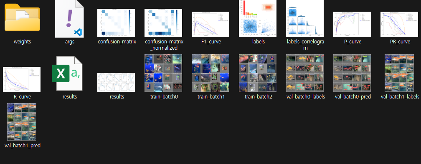Click the 'F1_curve' file name text
Screen dimensions: 421x164
point(211,42)
